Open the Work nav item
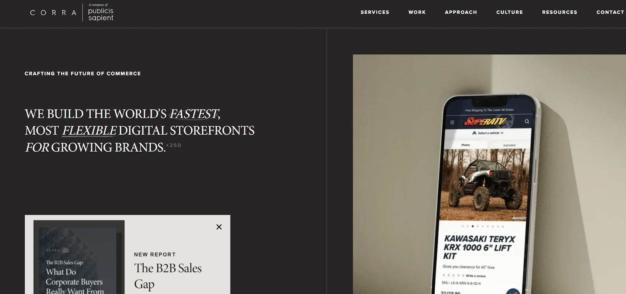This screenshot has height=294, width=626. coord(417,12)
